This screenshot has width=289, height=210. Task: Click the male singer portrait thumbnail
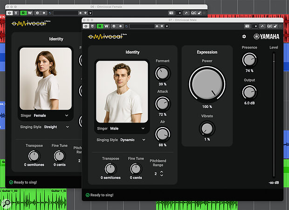pyautogui.click(x=122, y=92)
